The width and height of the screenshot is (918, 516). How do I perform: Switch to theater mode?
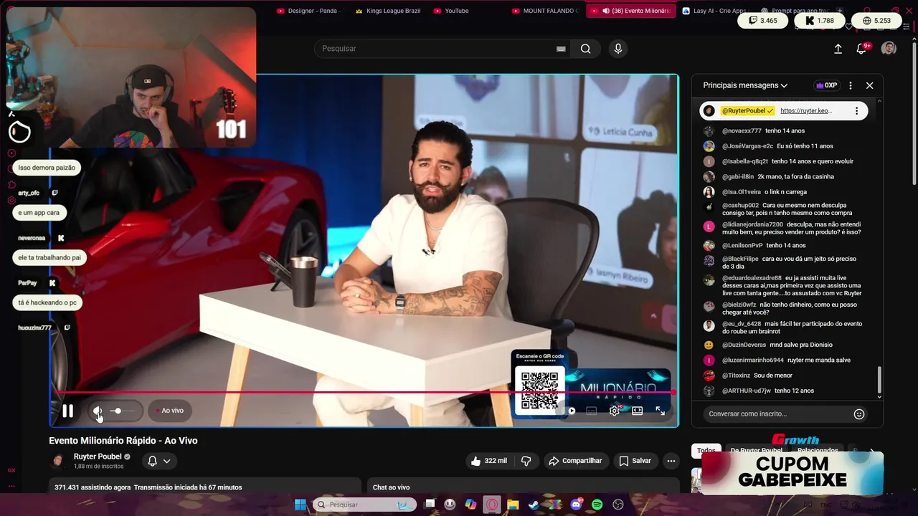[637, 411]
